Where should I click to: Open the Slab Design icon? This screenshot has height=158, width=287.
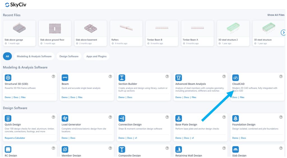235,149
